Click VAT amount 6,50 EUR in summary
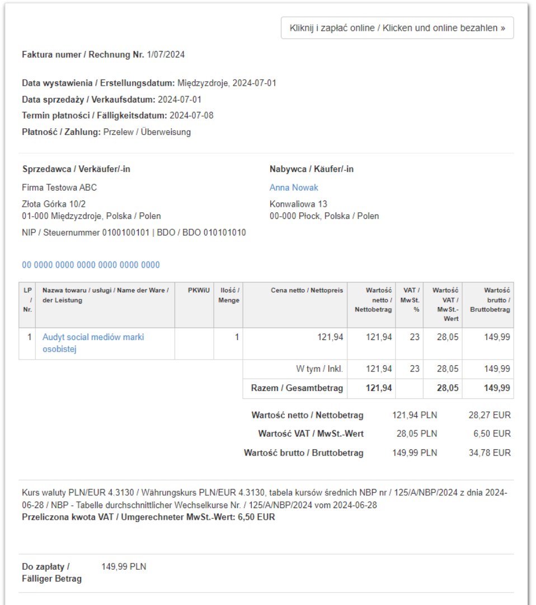The width and height of the screenshot is (536, 605). 492,434
